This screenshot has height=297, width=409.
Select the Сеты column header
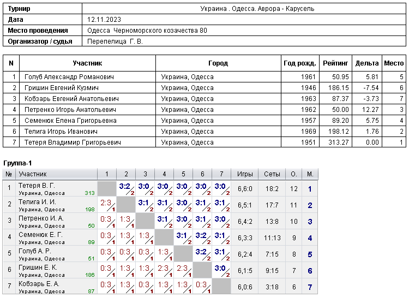click(x=272, y=174)
